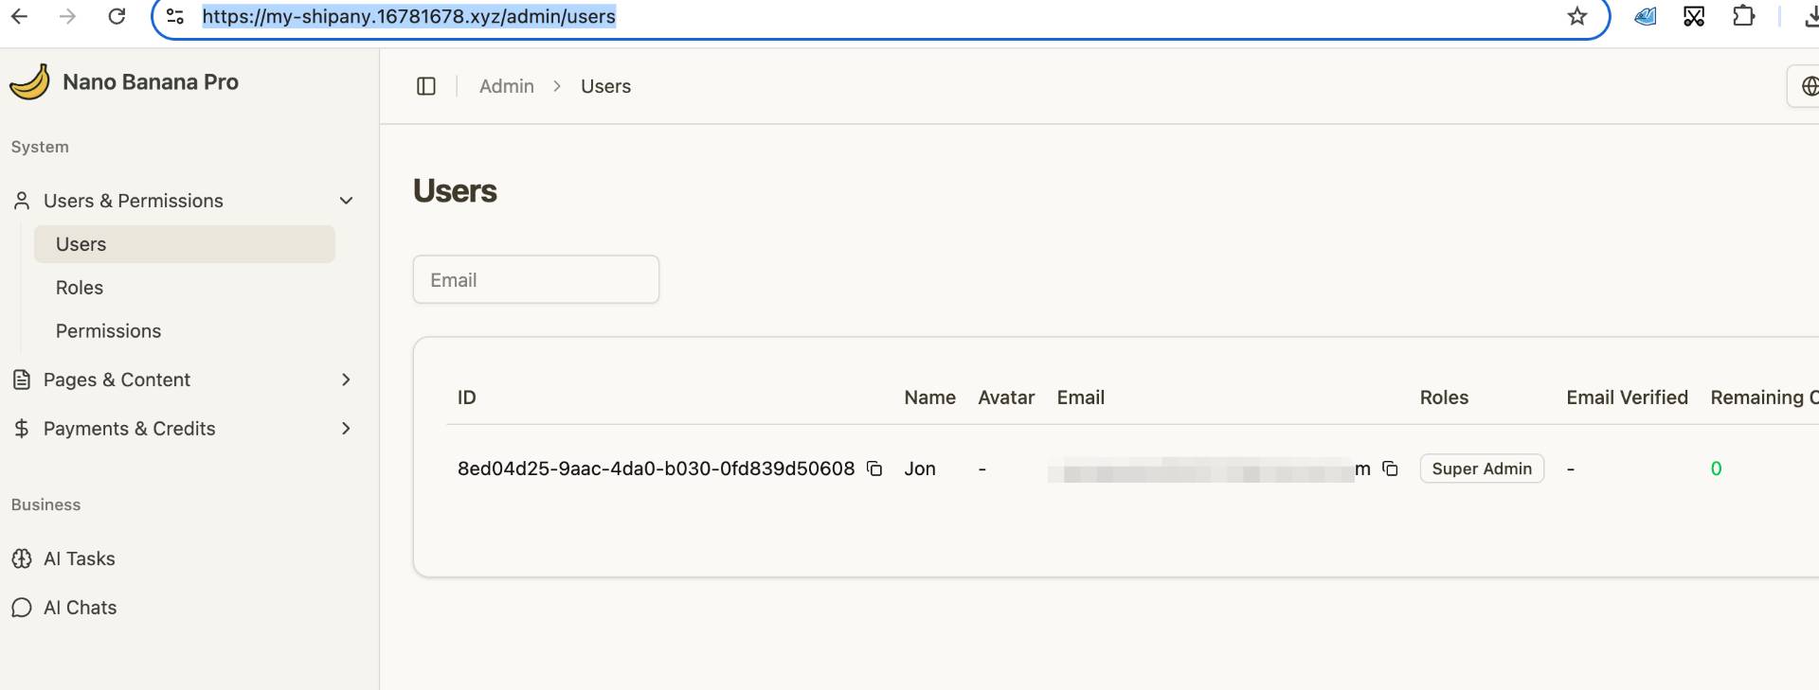Copy the user ID to clipboard
The image size is (1819, 690).
874,469
